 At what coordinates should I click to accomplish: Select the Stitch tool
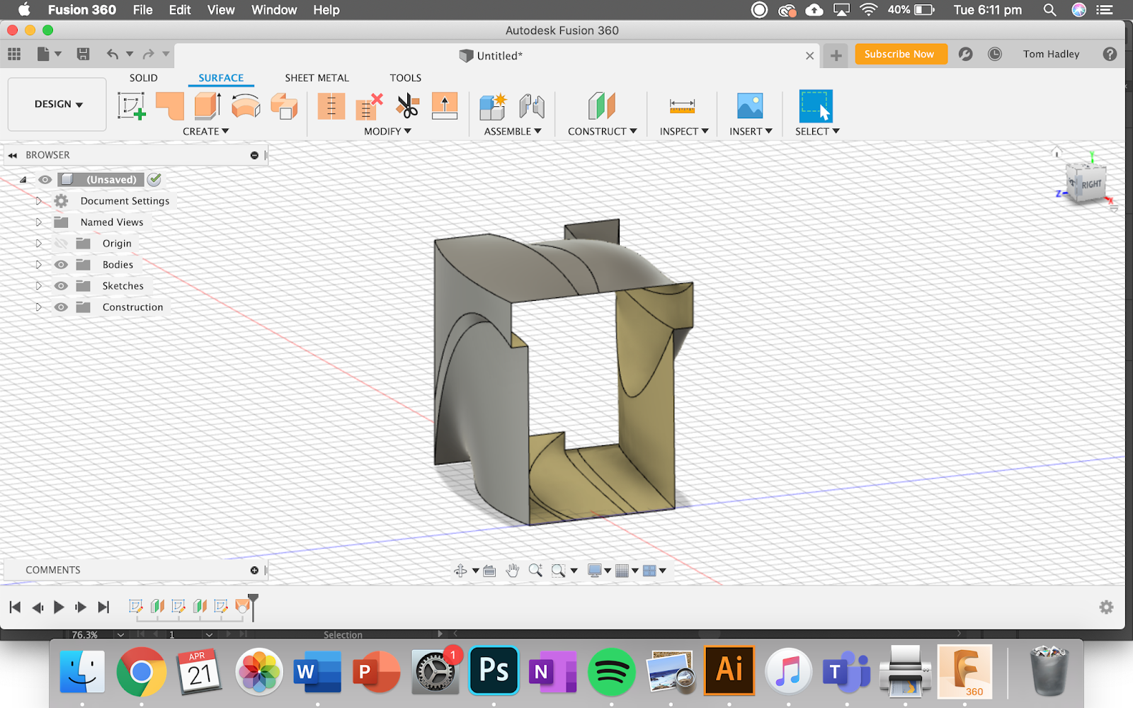point(331,106)
